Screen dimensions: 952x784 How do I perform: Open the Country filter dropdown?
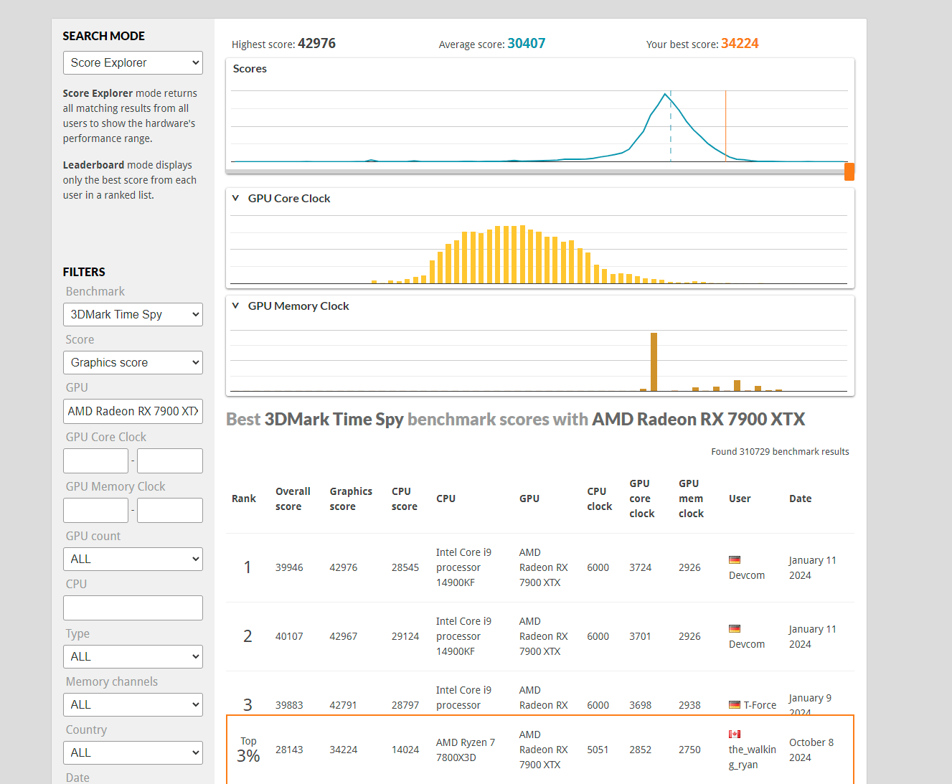point(133,753)
